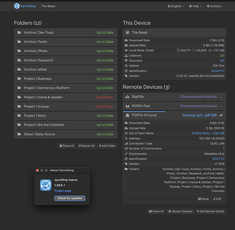Viewport: 235px width, 230px height.
Task: Click the BigKitty device icon
Action: pyautogui.click(x=127, y=97)
